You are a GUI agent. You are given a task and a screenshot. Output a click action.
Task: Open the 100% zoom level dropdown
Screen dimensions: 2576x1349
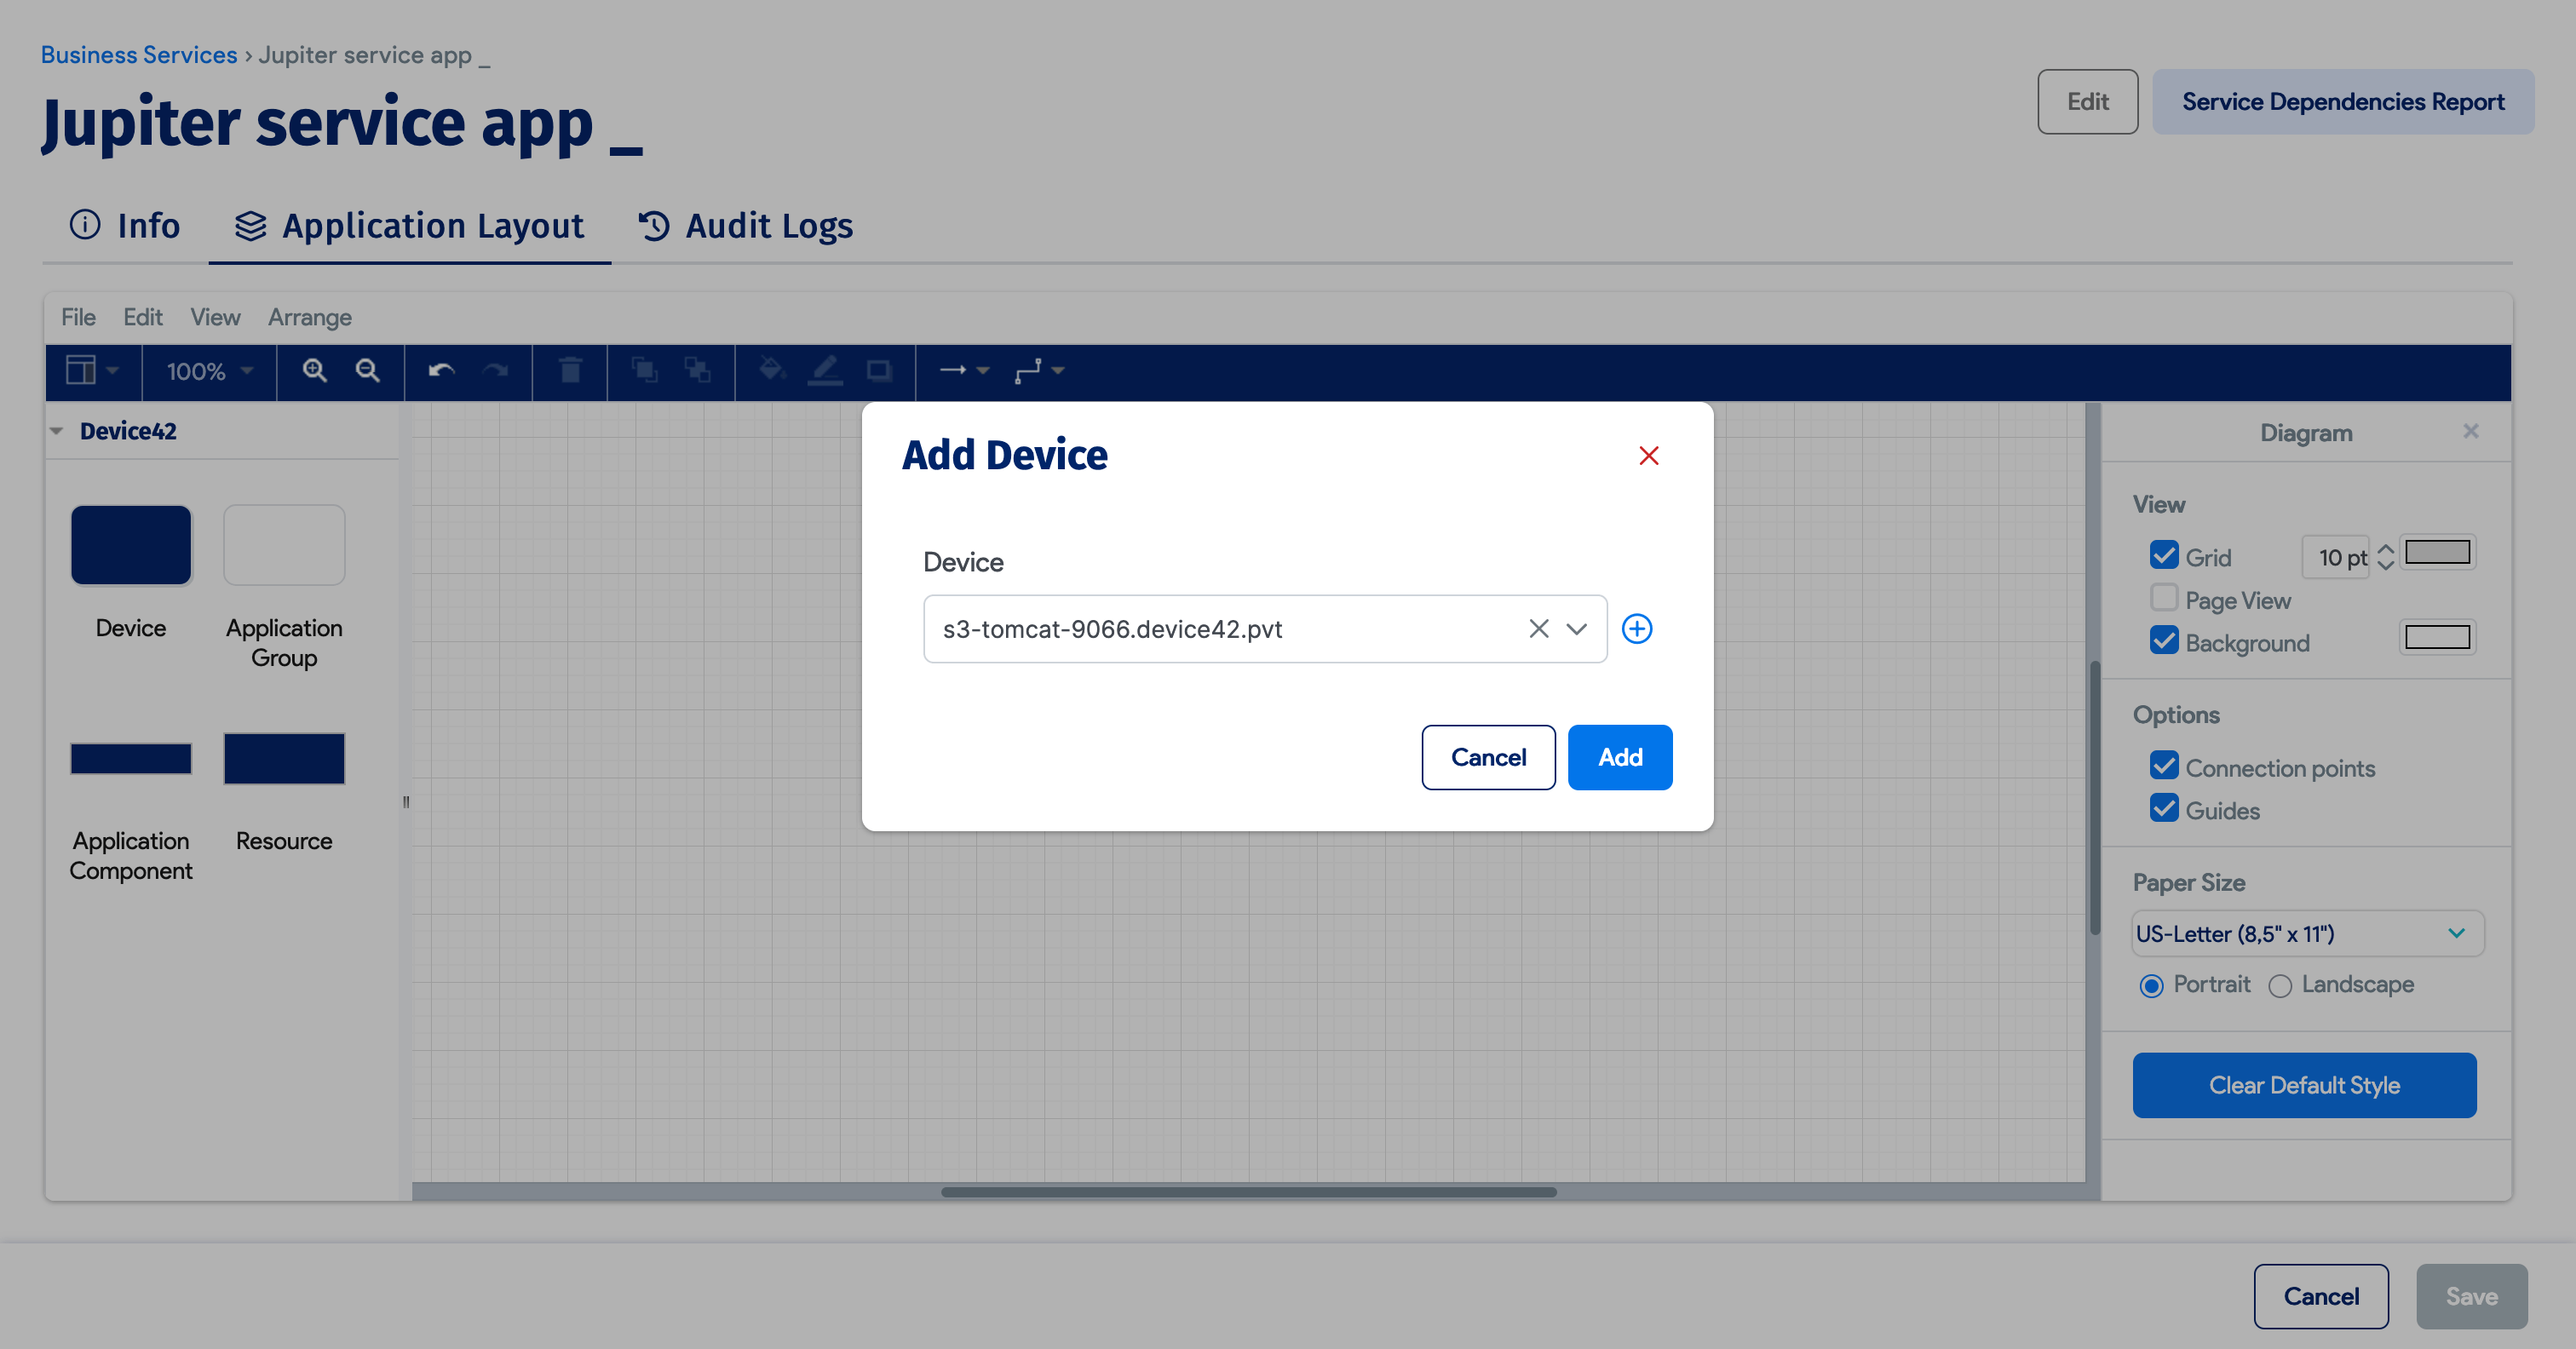(x=209, y=372)
